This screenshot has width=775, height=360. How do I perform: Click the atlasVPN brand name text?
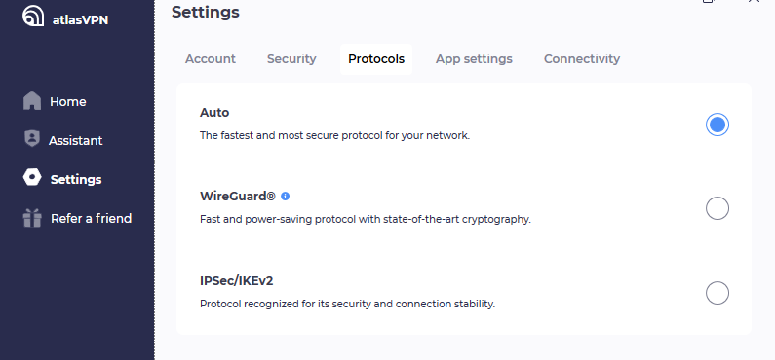(80, 20)
